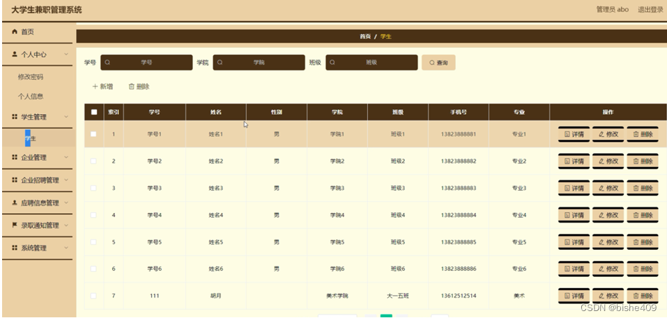Screen dimensions: 667x318
Task: Click 退出登录 in the top bar
Action: tap(650, 10)
